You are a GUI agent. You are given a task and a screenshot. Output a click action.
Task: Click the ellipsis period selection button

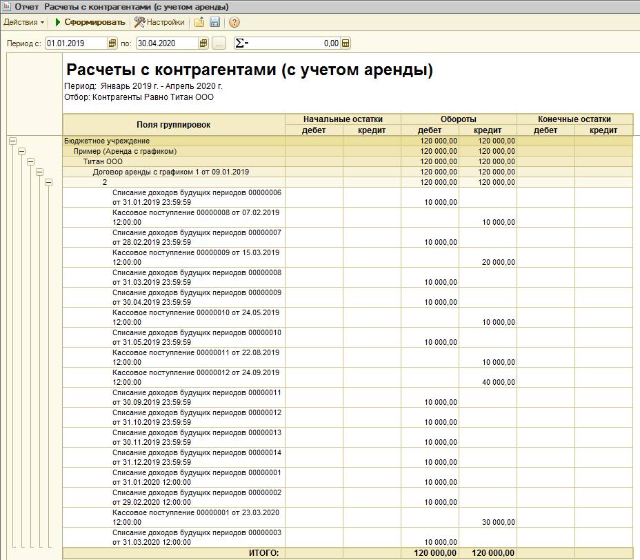click(219, 43)
